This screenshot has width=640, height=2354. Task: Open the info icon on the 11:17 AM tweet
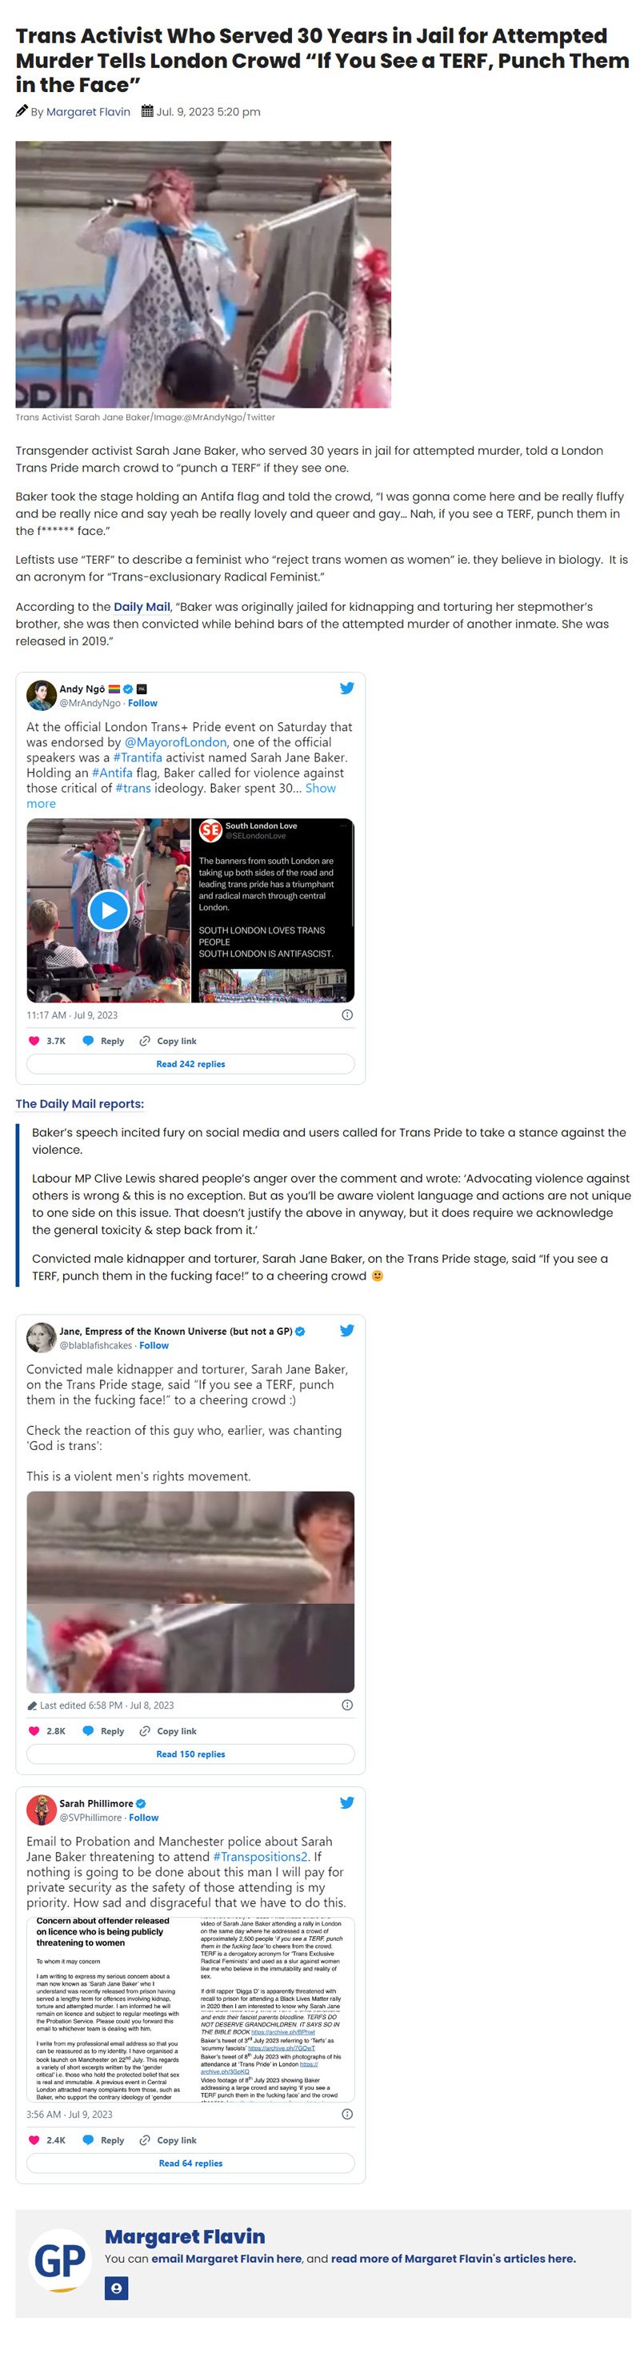347,1014
